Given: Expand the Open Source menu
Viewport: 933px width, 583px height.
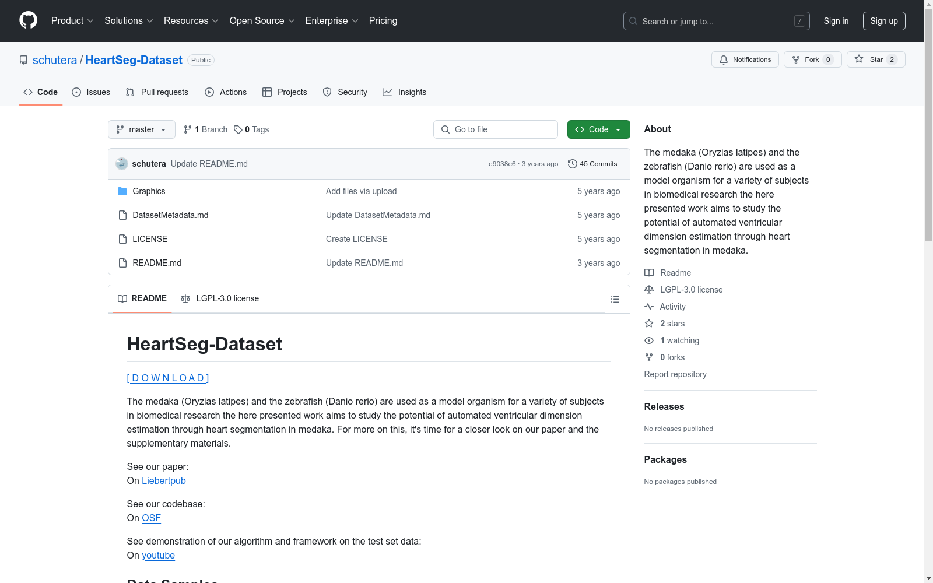Looking at the screenshot, I should coord(262,21).
